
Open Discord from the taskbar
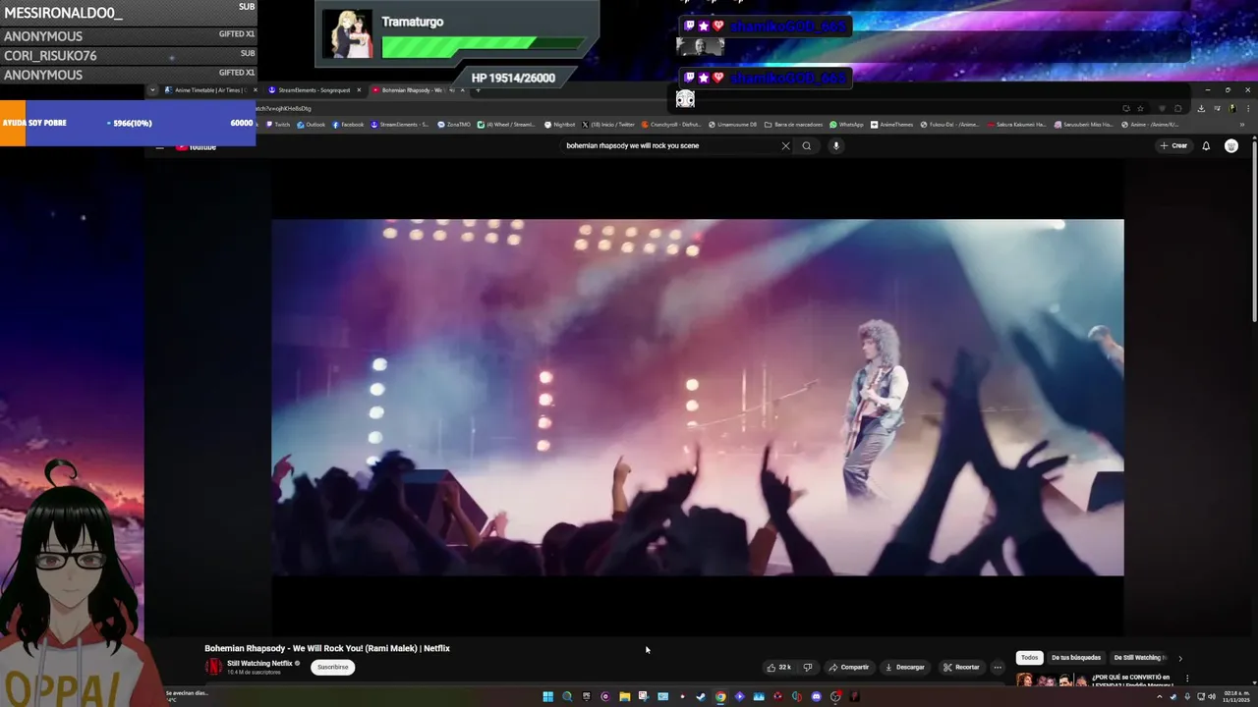[x=816, y=697]
